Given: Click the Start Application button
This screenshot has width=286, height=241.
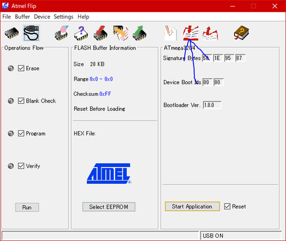Looking at the screenshot, I should 192,206.
